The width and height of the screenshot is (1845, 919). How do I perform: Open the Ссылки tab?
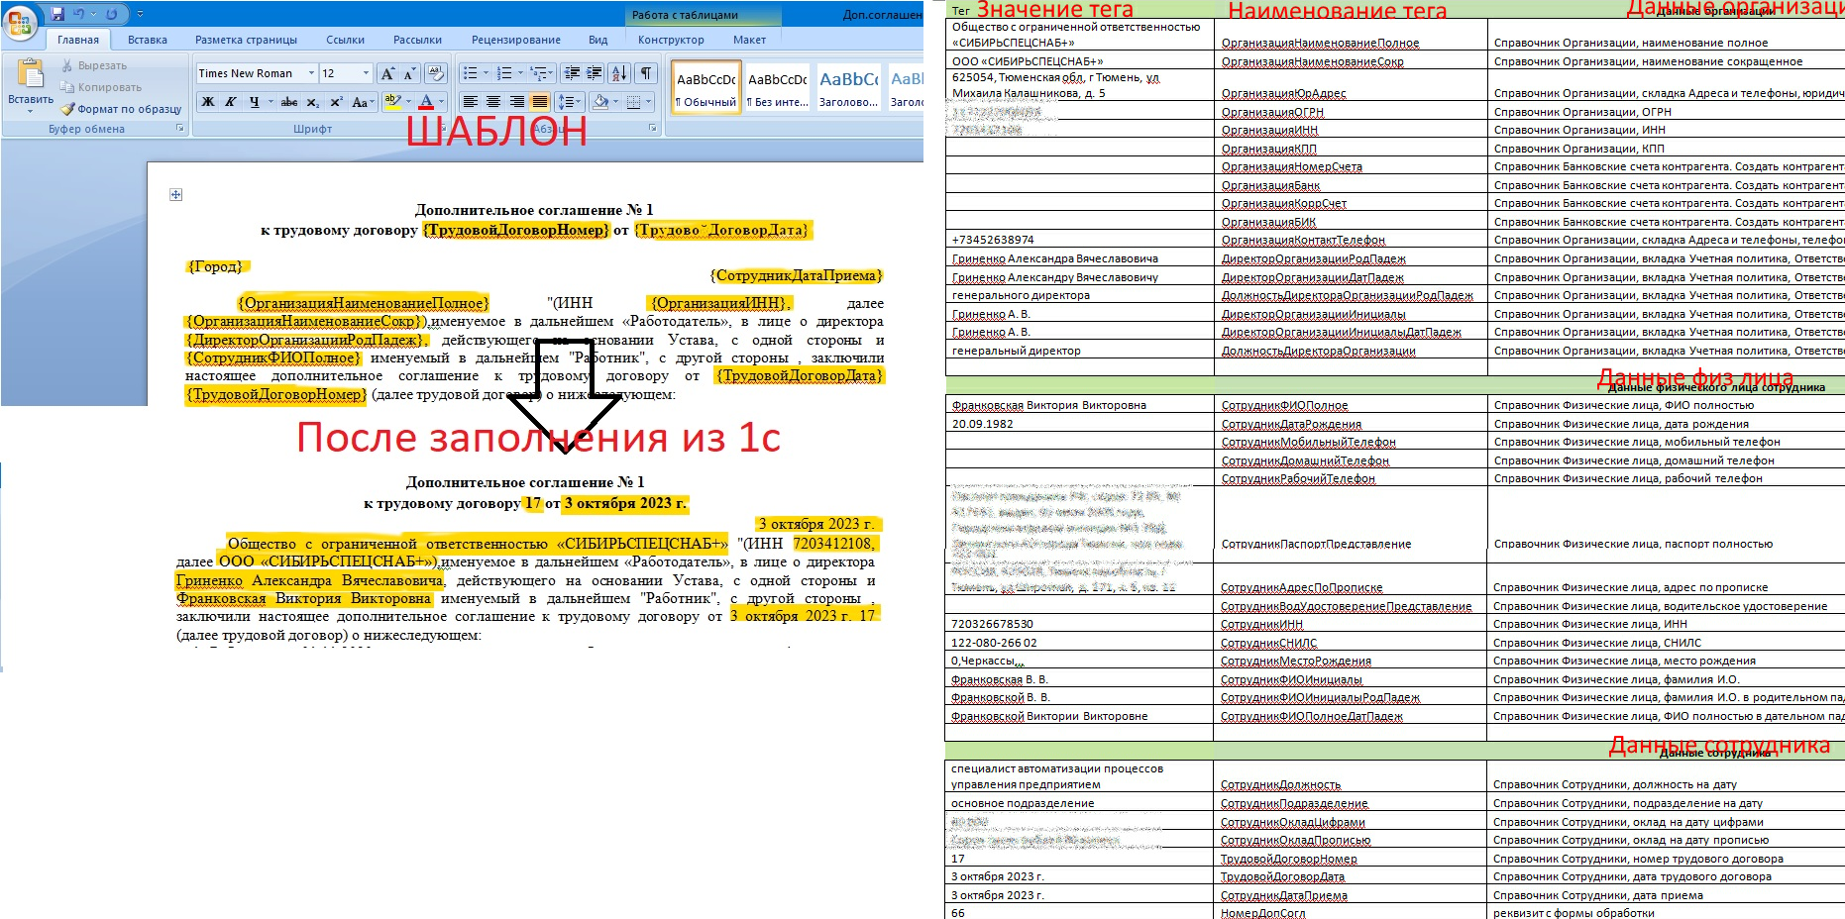tap(346, 40)
